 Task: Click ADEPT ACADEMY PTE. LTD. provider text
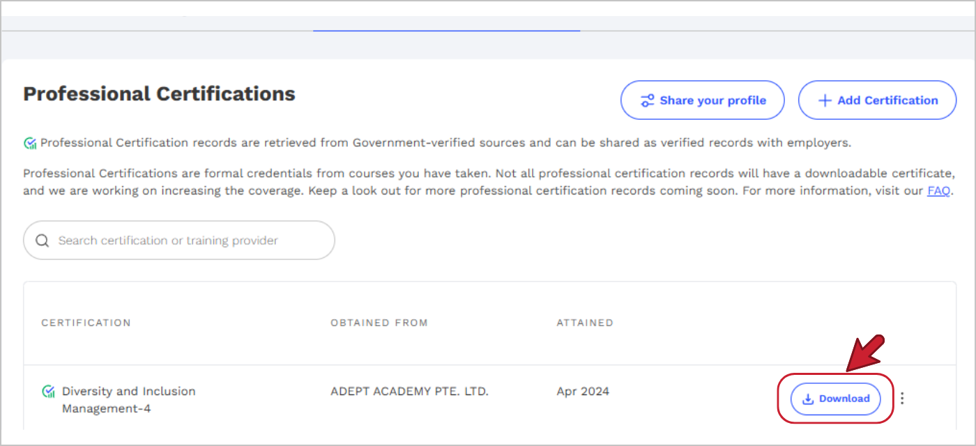point(409,391)
